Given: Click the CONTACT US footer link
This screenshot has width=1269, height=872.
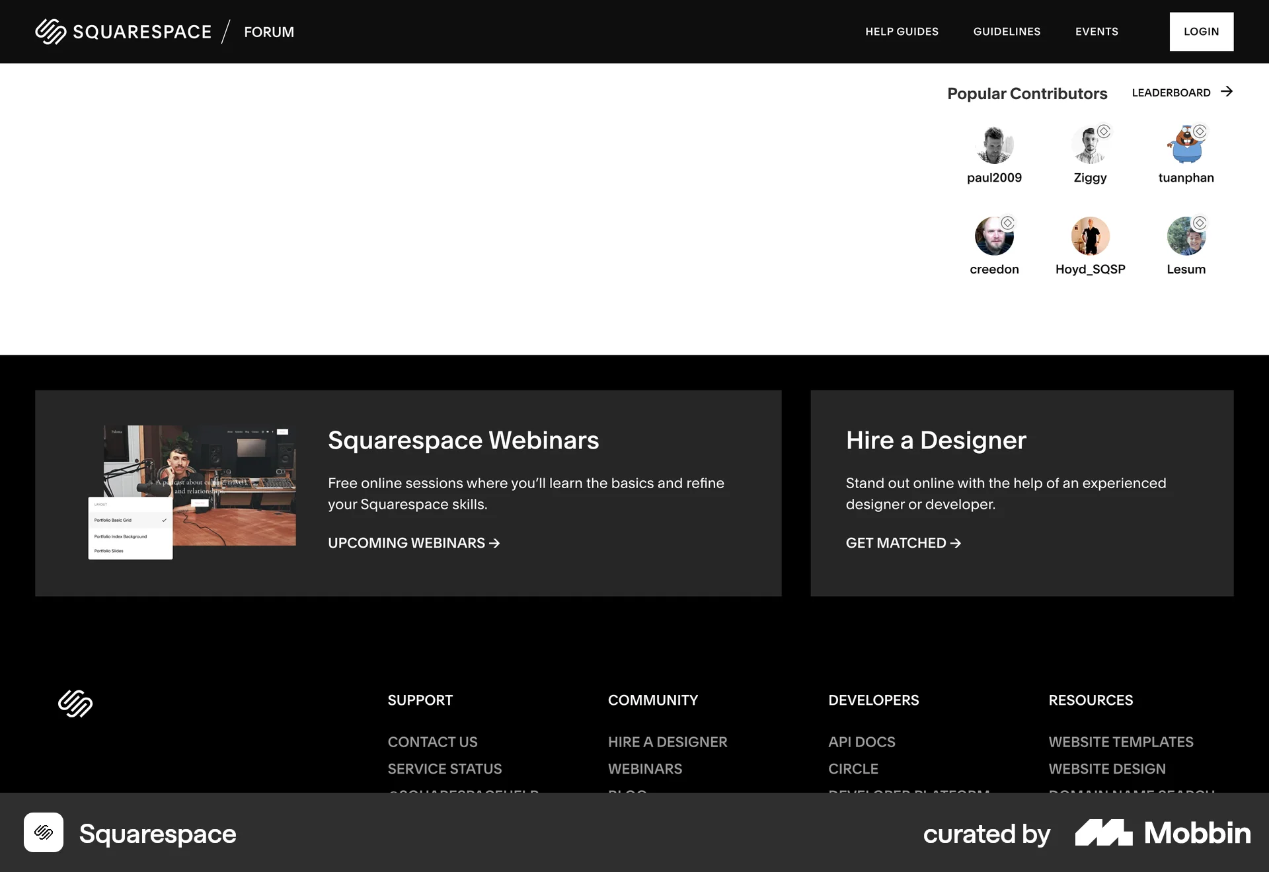Looking at the screenshot, I should tap(433, 742).
